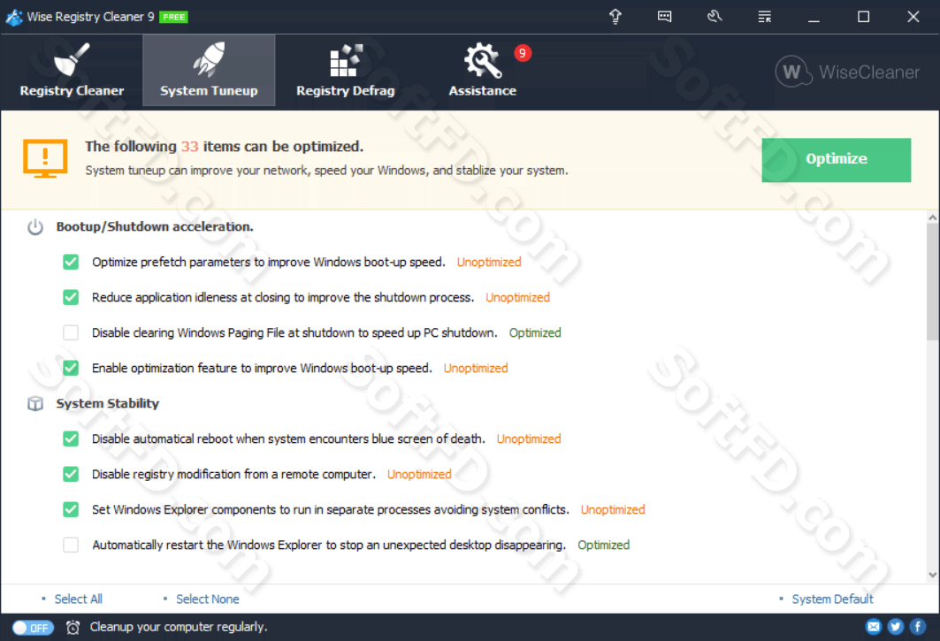Click the System Default link

(832, 599)
